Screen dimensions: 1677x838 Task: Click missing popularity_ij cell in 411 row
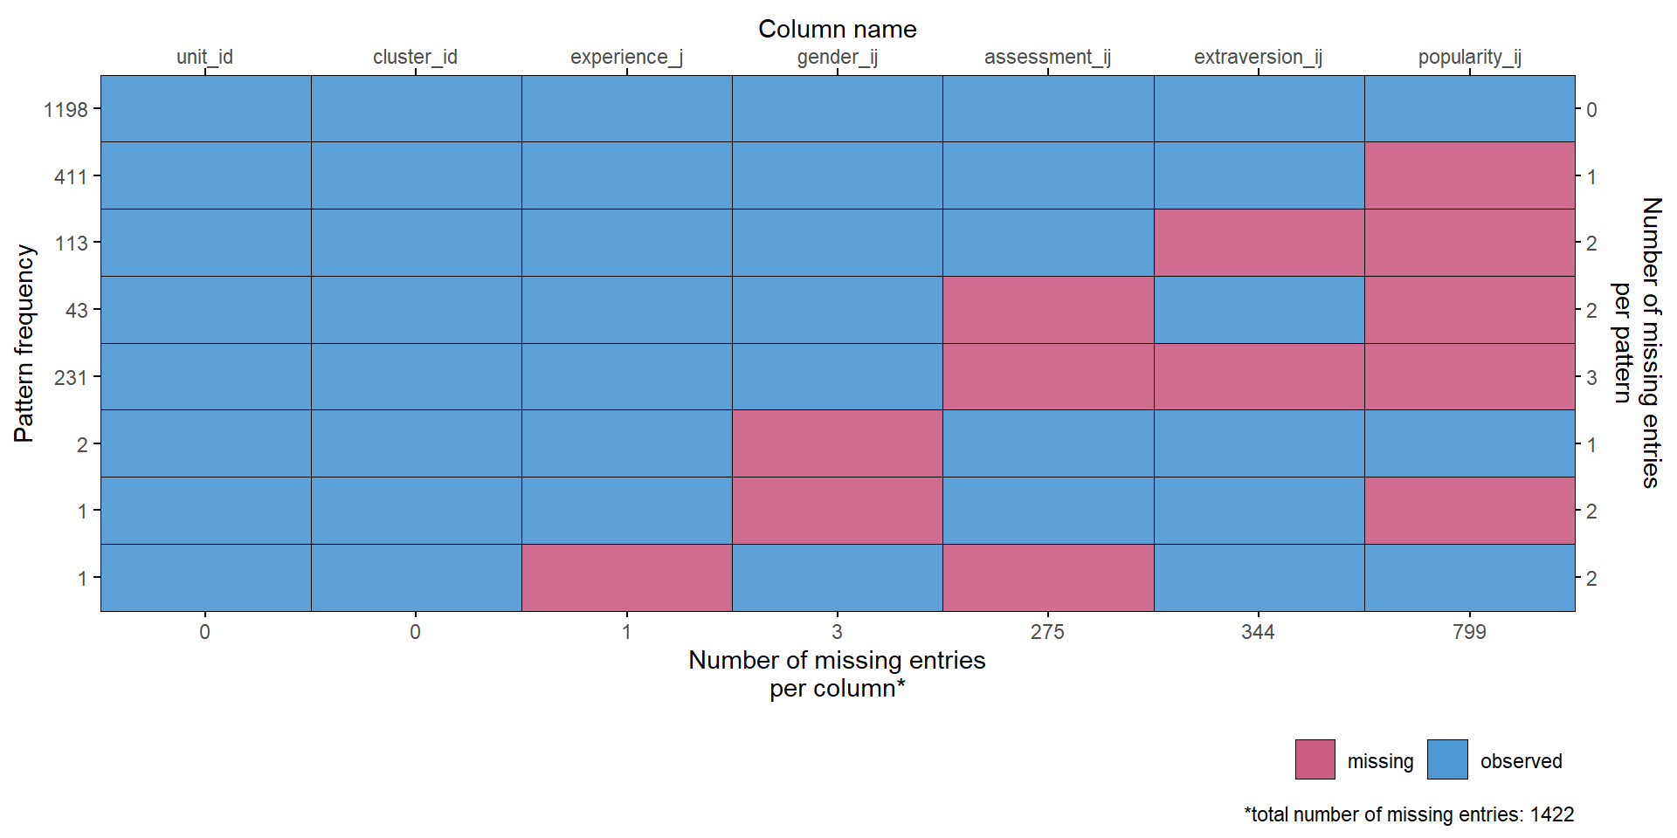(1469, 175)
